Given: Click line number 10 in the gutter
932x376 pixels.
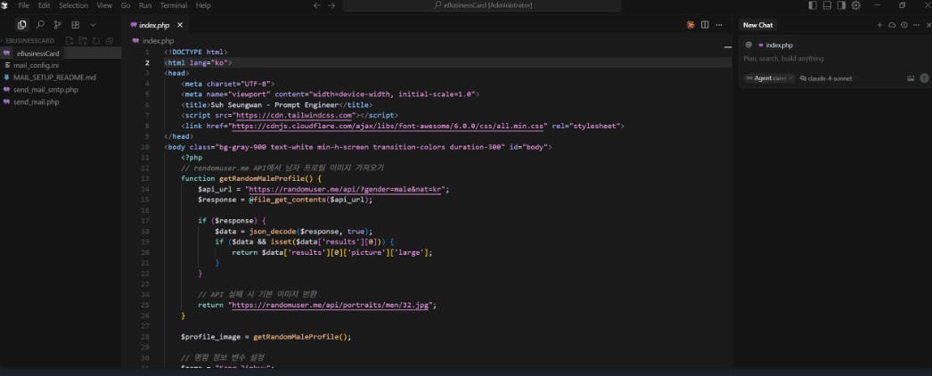Looking at the screenshot, I should click(145, 147).
